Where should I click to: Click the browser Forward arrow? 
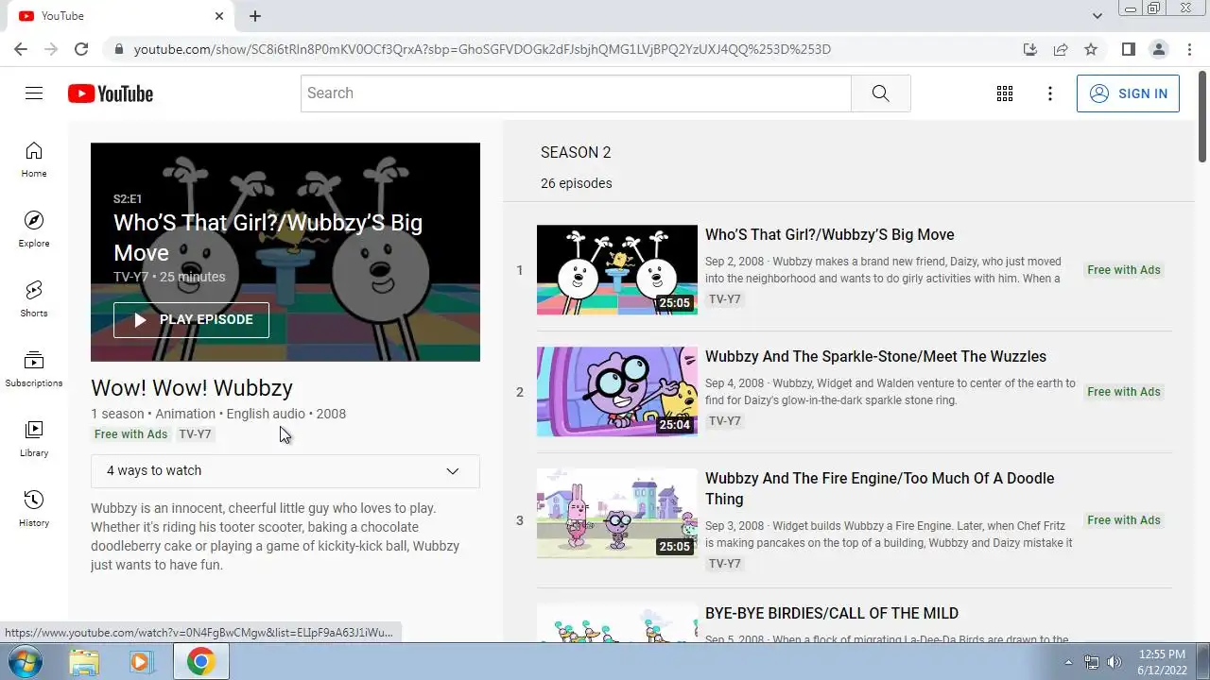(x=51, y=49)
